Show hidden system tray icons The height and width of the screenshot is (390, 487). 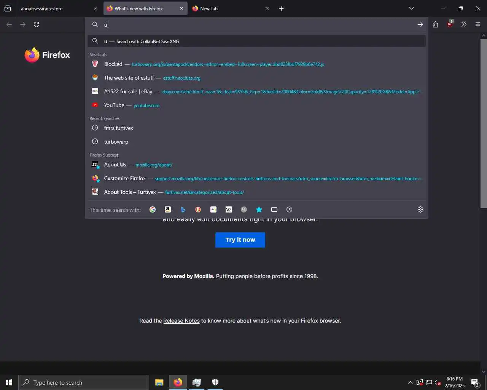tap(410, 382)
